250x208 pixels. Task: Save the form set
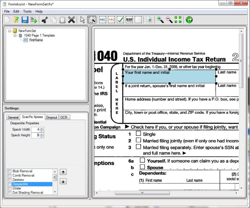25,20
